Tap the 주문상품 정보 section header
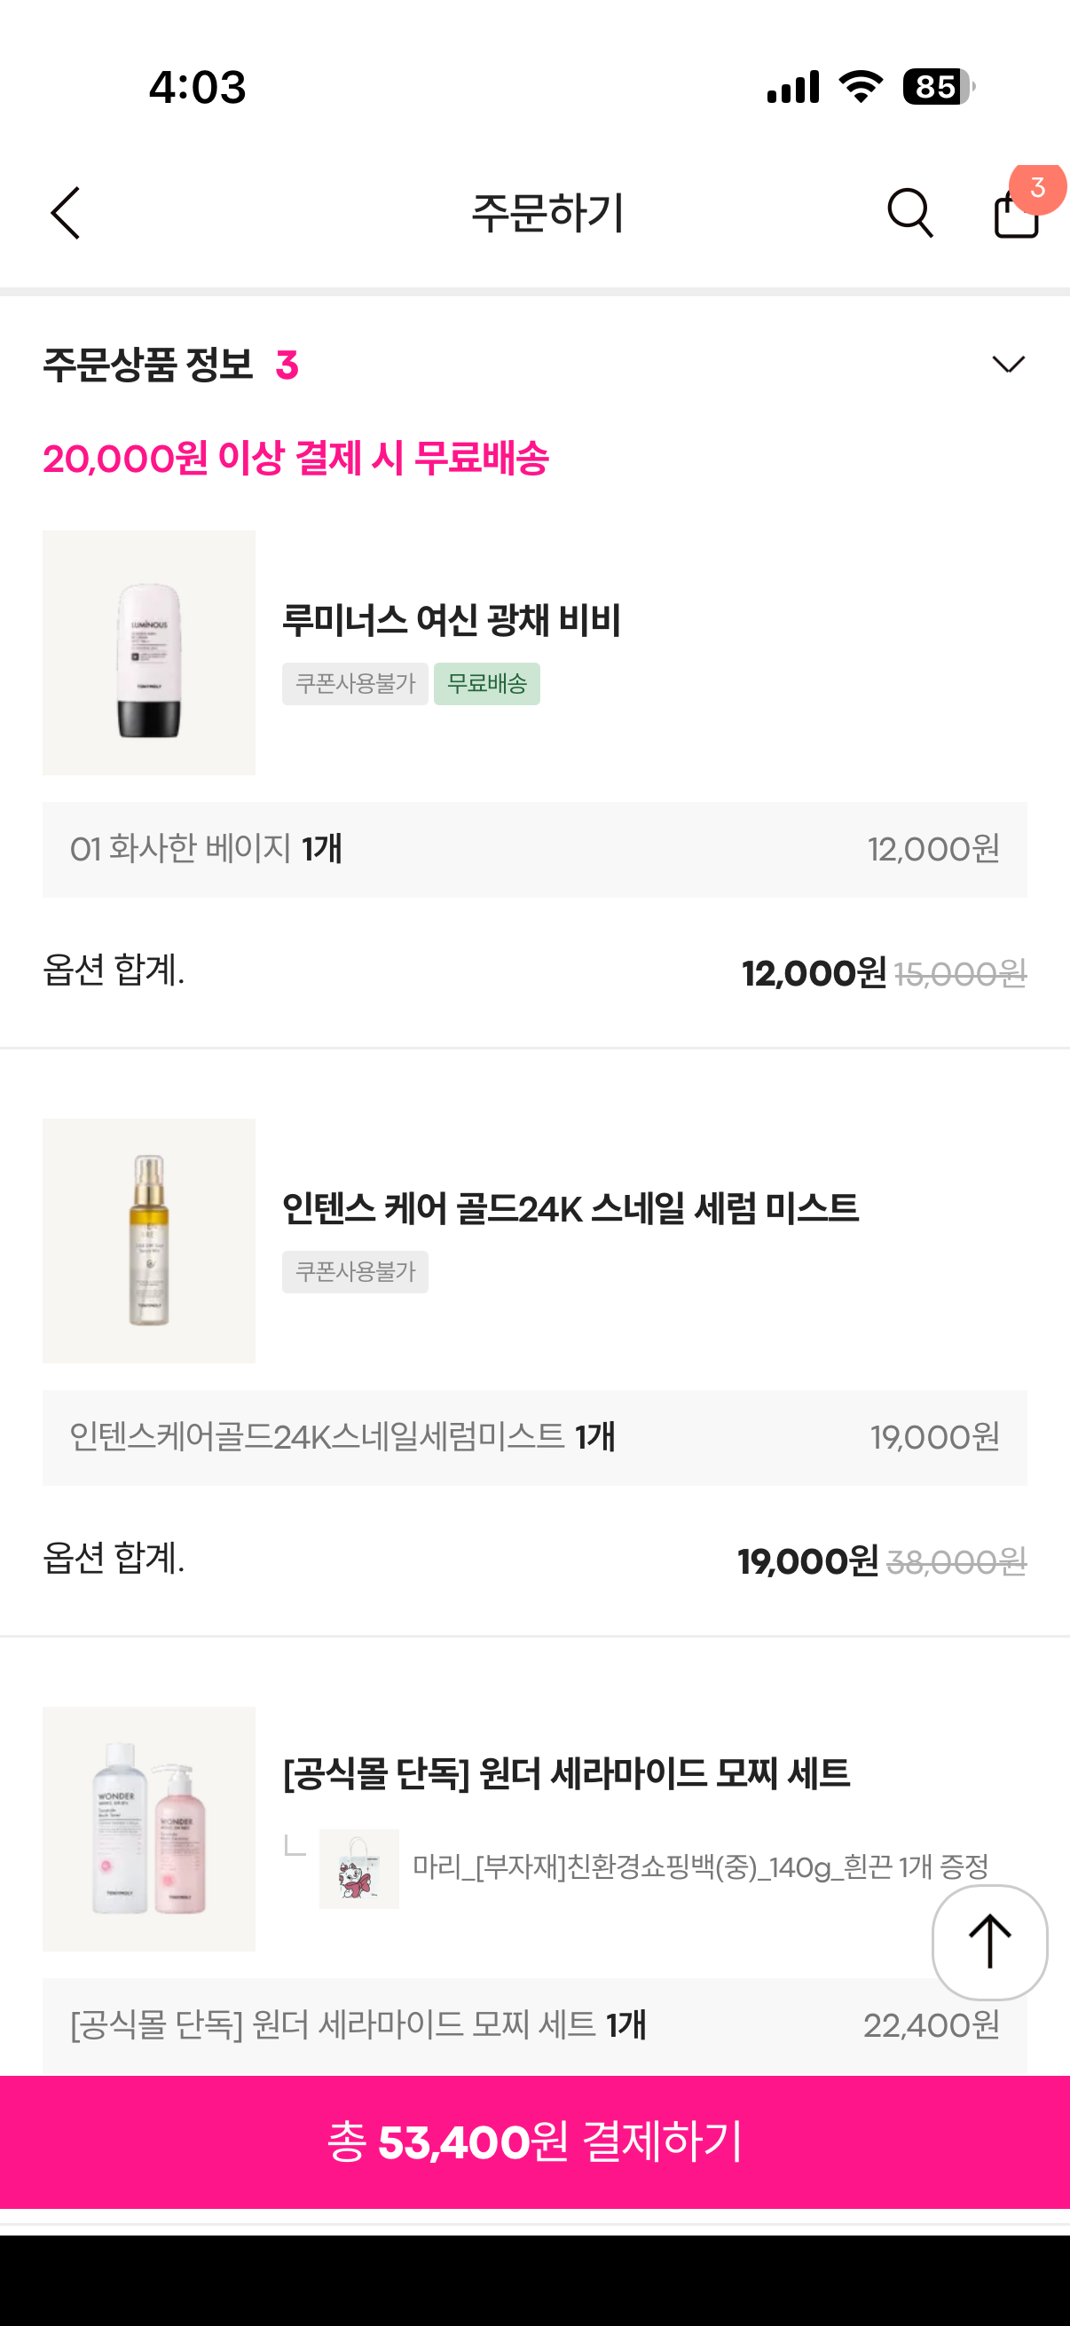The height and width of the screenshot is (2326, 1070). (149, 365)
